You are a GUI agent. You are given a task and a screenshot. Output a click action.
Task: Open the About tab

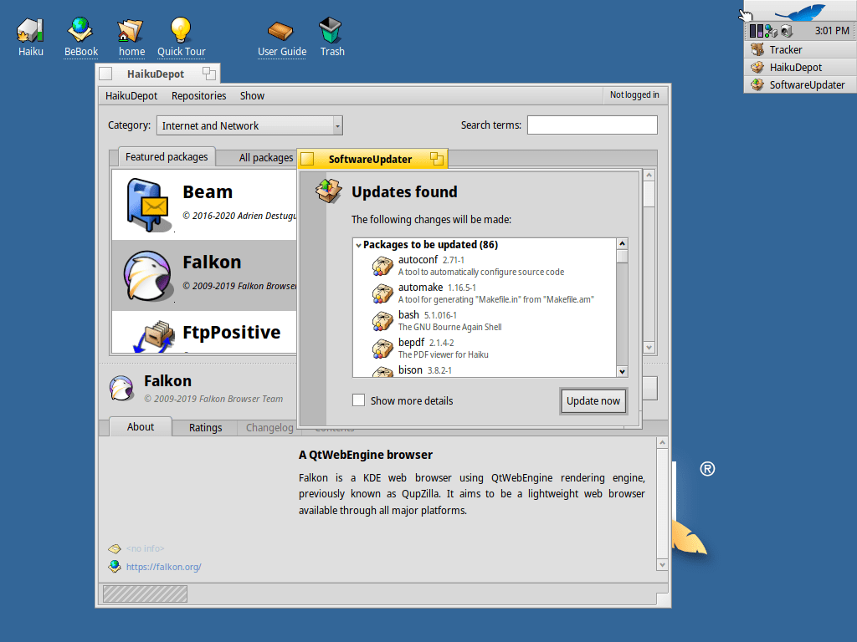tap(141, 427)
